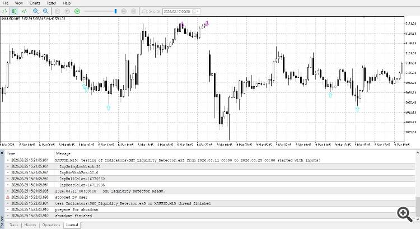Open the Help menu
This screenshot has width=420, height=229.
(67, 3)
